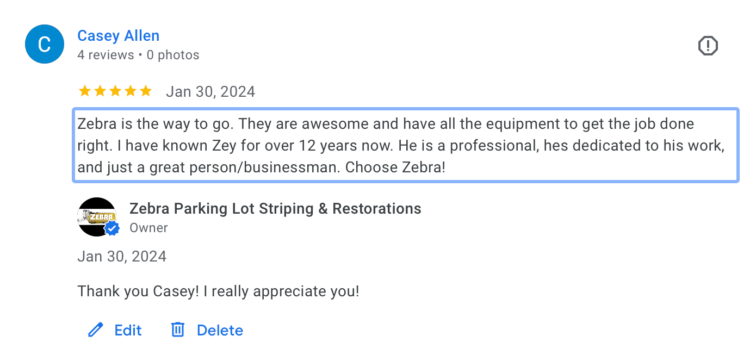
Task: Click the Owner label under business name
Action: tap(148, 228)
